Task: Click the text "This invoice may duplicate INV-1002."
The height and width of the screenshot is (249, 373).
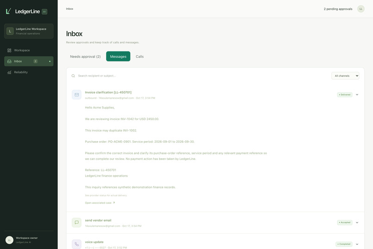Action: [111, 130]
